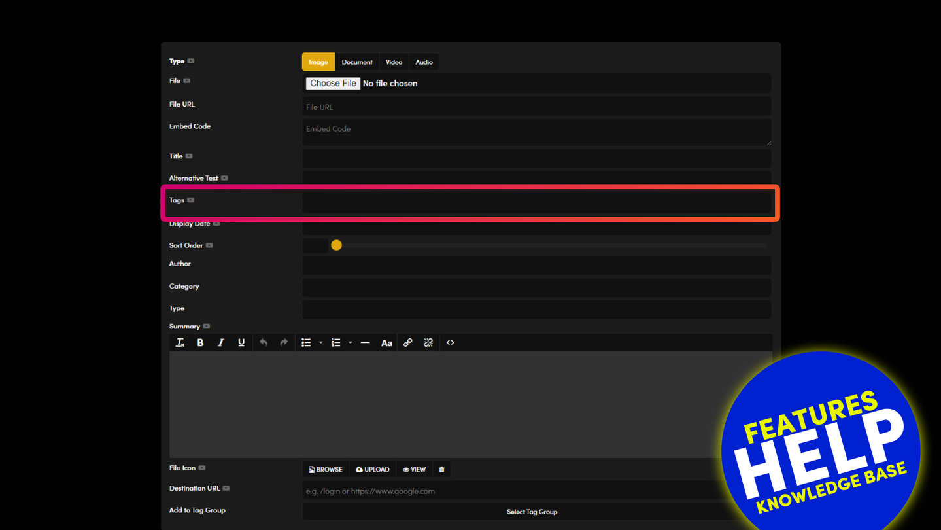Expand the bulleted list style dropdown arrow
The image size is (941, 530).
point(320,343)
